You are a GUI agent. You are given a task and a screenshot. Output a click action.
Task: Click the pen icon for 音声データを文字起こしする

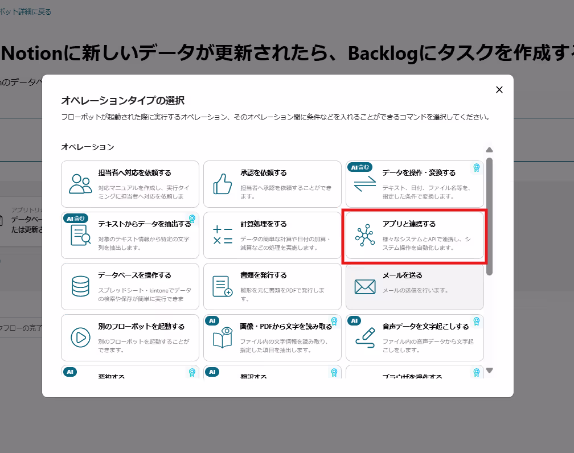pos(365,337)
